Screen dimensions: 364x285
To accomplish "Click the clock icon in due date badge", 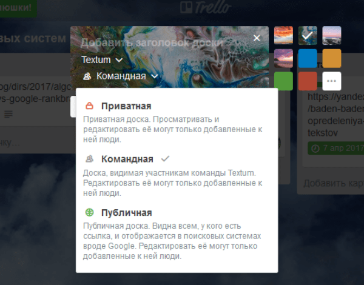I will (x=315, y=149).
